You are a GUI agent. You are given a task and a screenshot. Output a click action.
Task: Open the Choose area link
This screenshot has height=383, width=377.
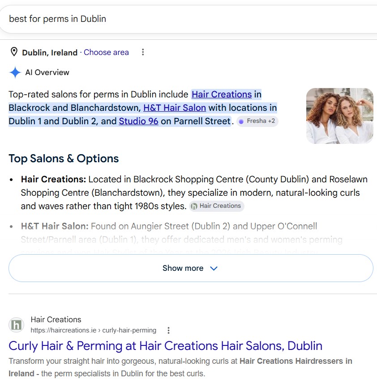click(106, 52)
